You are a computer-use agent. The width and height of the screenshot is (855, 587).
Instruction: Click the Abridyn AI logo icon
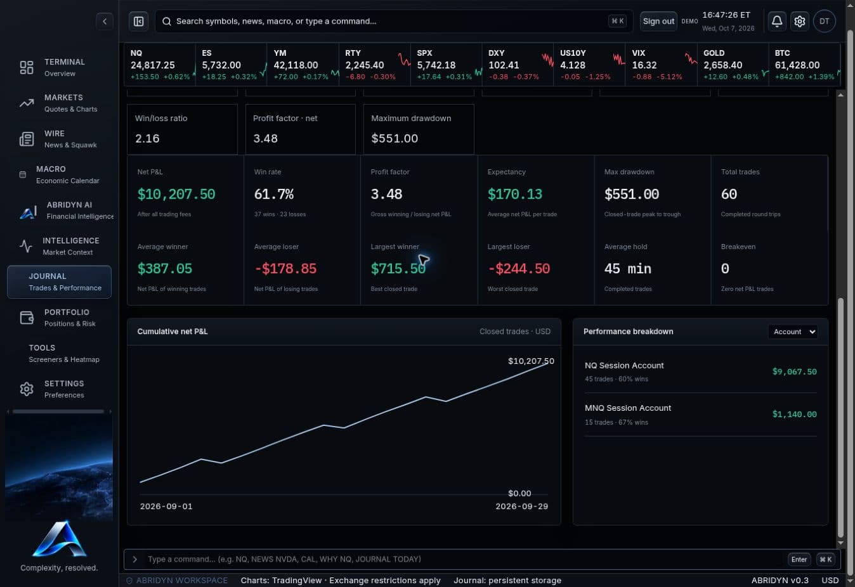click(x=28, y=213)
